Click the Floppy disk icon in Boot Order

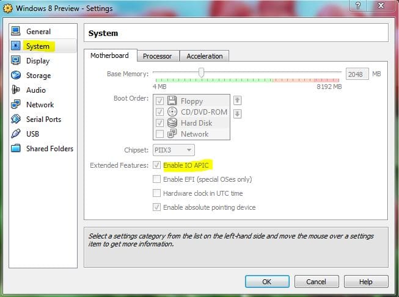click(172, 101)
